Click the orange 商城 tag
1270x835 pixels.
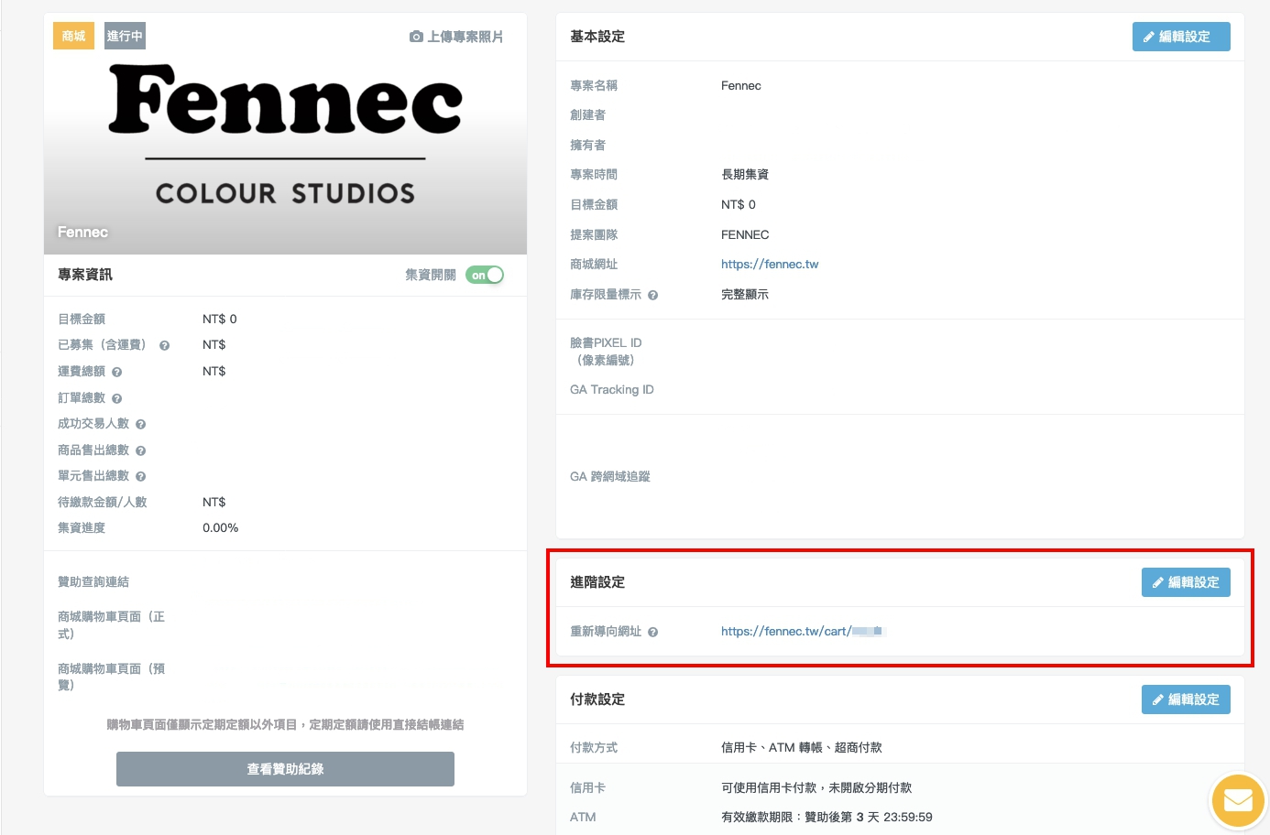[x=73, y=36]
